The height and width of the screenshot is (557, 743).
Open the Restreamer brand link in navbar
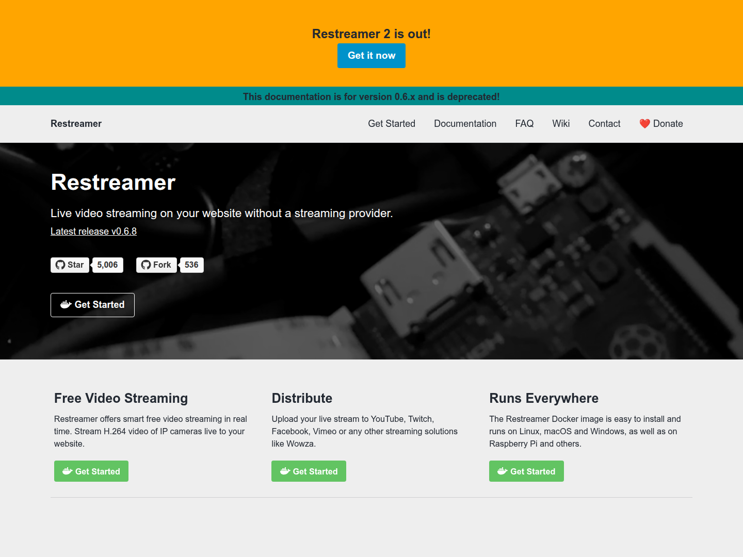76,124
